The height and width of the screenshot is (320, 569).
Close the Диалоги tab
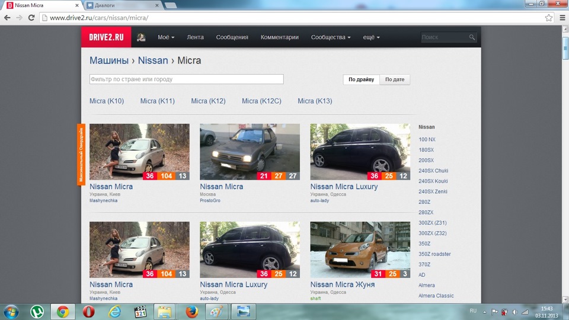(x=156, y=5)
